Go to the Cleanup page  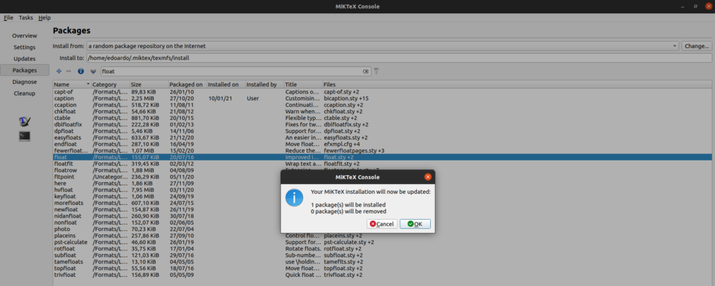tap(24, 93)
